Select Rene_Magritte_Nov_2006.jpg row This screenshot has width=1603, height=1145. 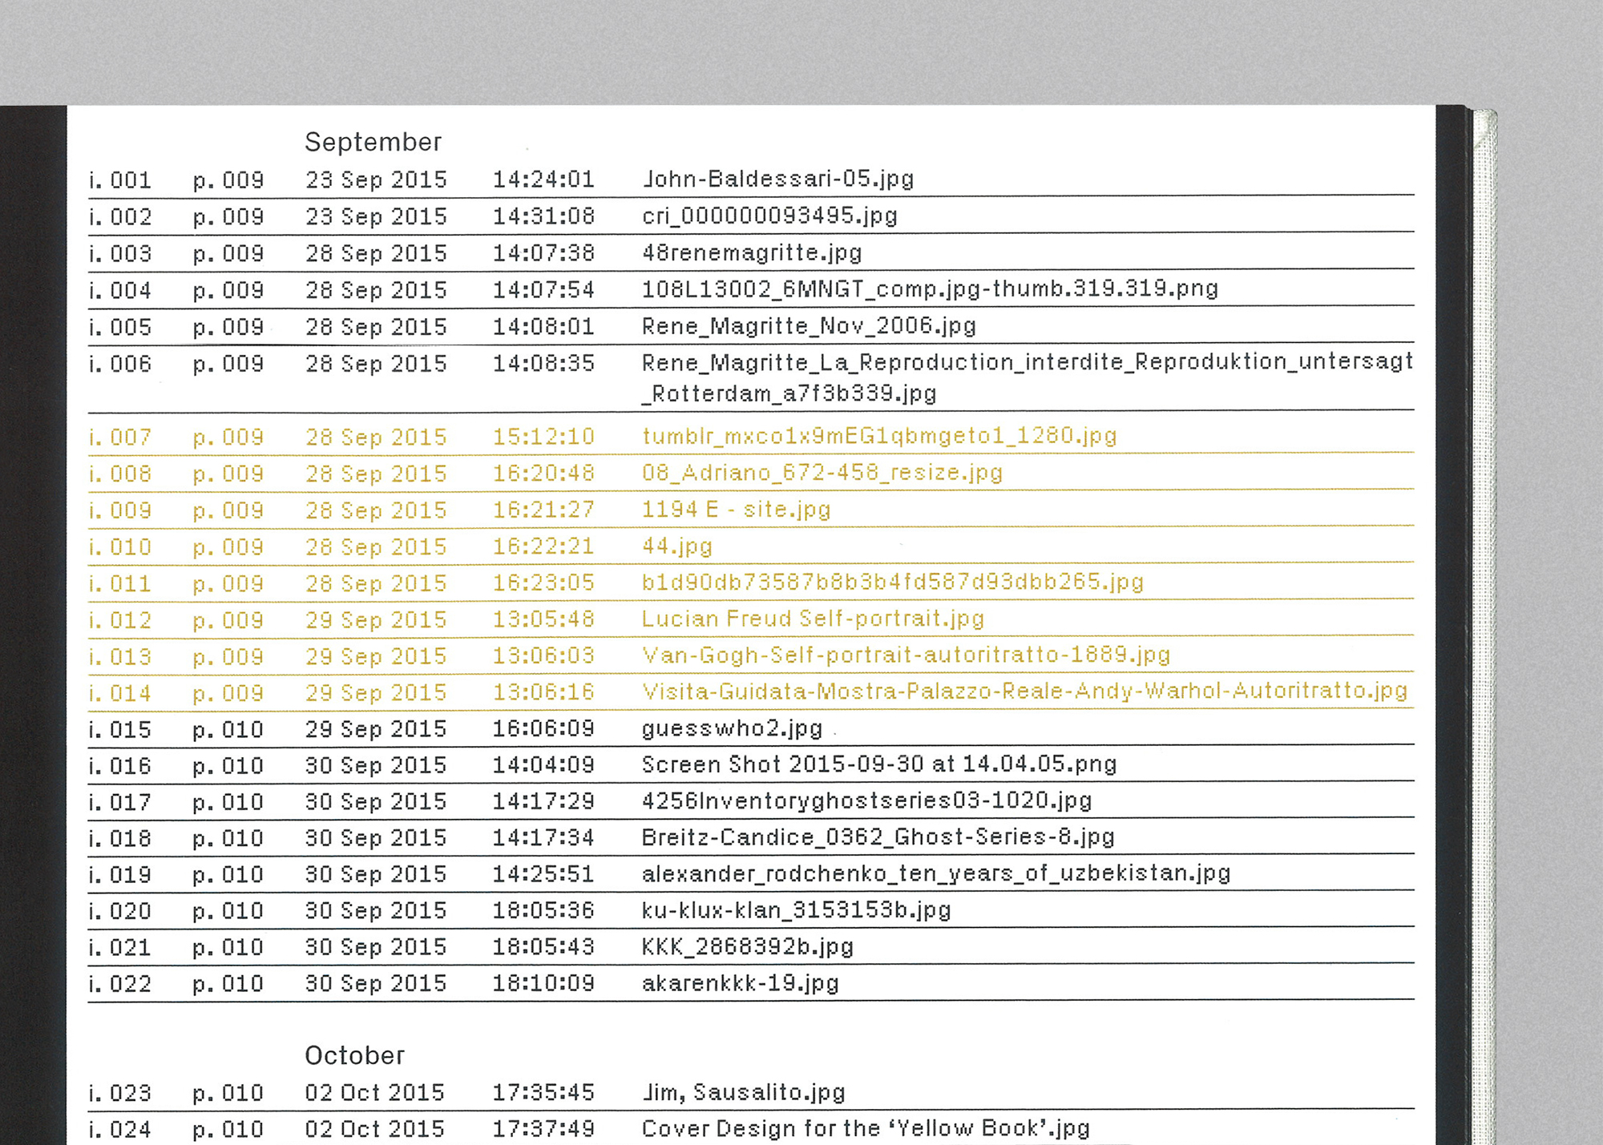(x=809, y=326)
